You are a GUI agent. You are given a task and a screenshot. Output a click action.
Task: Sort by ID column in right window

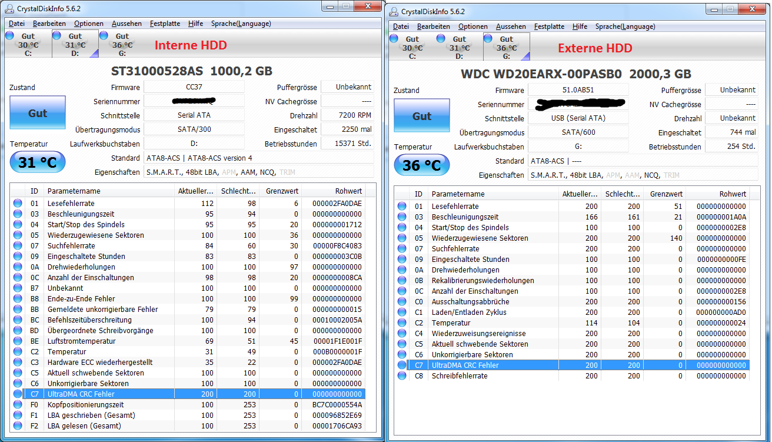coord(419,194)
